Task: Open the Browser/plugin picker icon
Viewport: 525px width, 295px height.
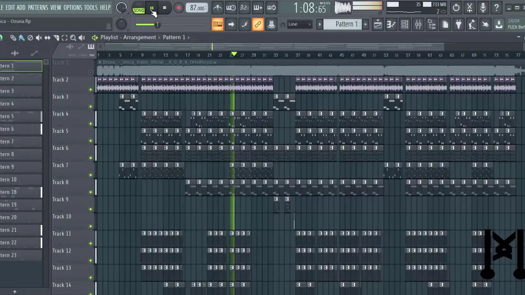Action: [x=432, y=25]
